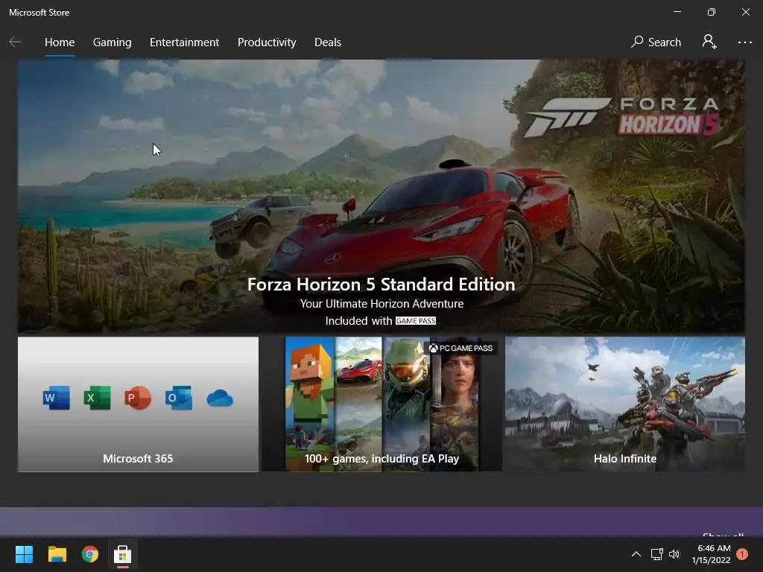The image size is (763, 572).
Task: Go back with the back arrow
Action: (15, 42)
